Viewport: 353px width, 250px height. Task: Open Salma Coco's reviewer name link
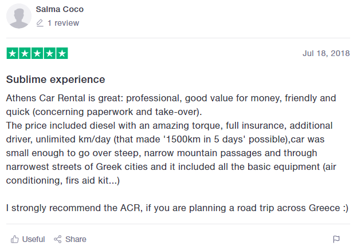[x=60, y=9]
